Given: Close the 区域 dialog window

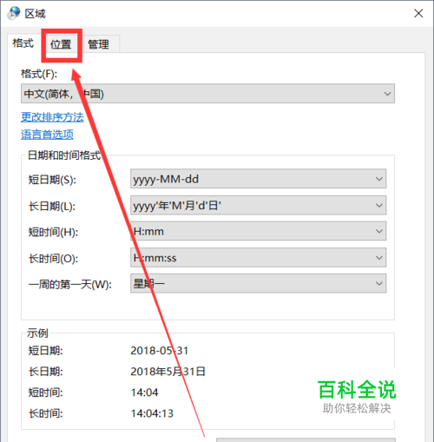Looking at the screenshot, I should [418, 13].
